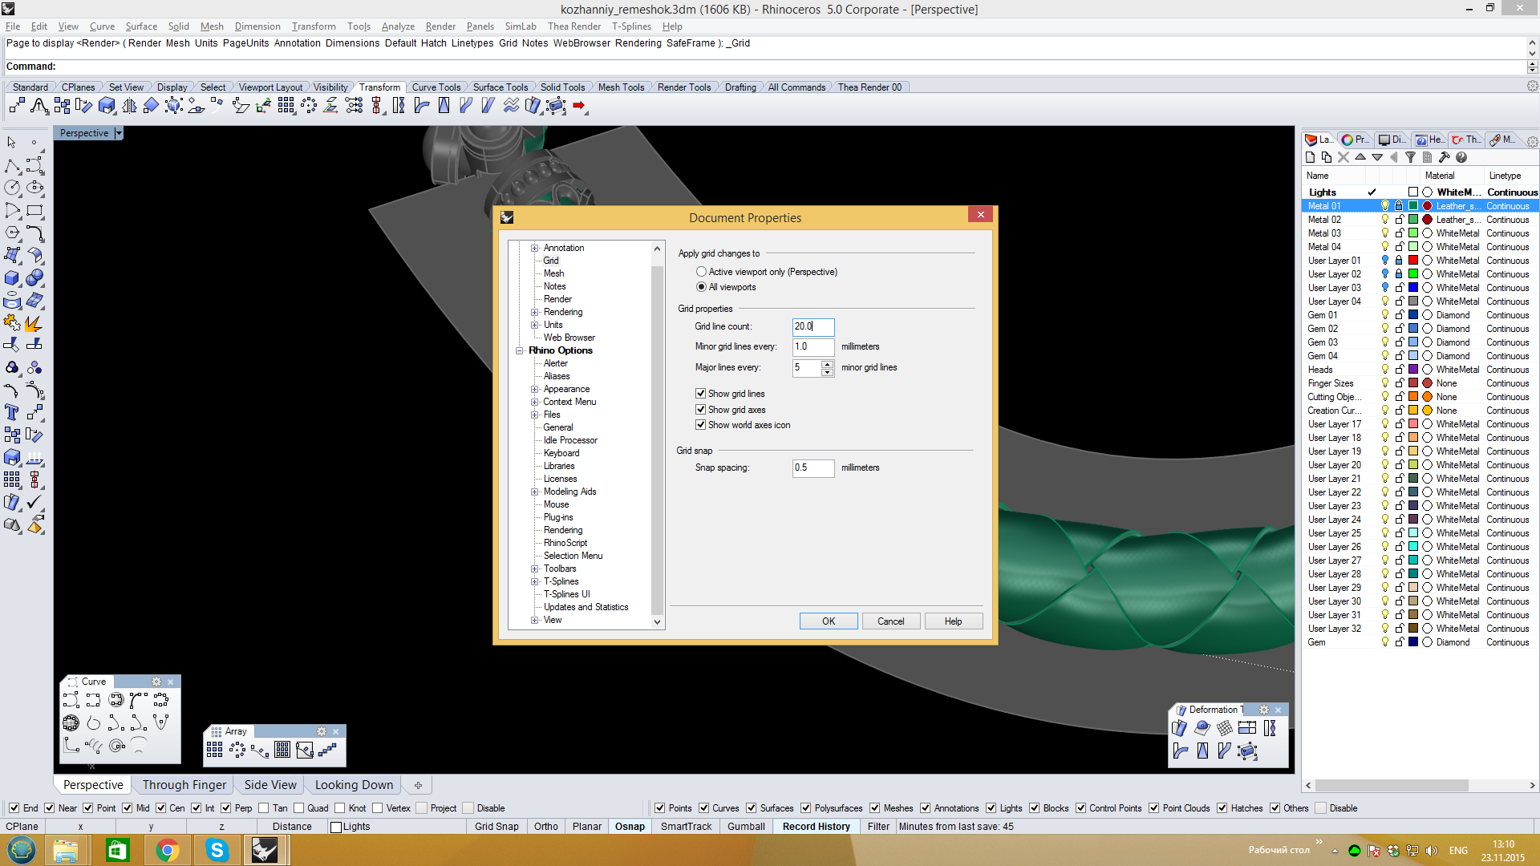
Task: Open Skype from the taskbar
Action: click(x=217, y=850)
